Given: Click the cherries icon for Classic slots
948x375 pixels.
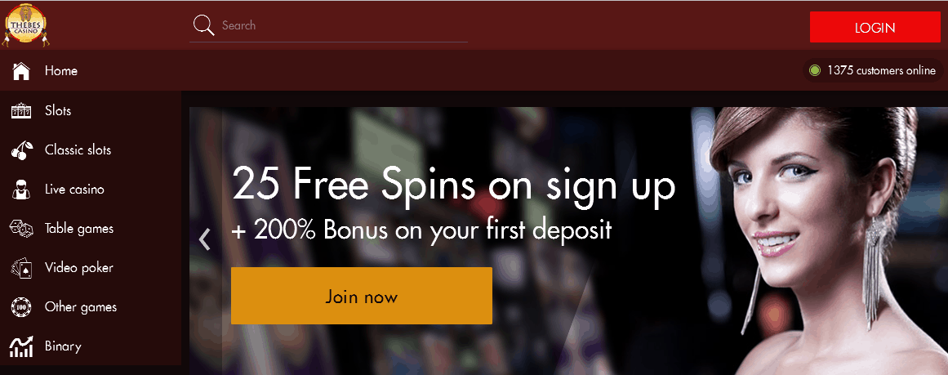Looking at the screenshot, I should click(x=20, y=150).
